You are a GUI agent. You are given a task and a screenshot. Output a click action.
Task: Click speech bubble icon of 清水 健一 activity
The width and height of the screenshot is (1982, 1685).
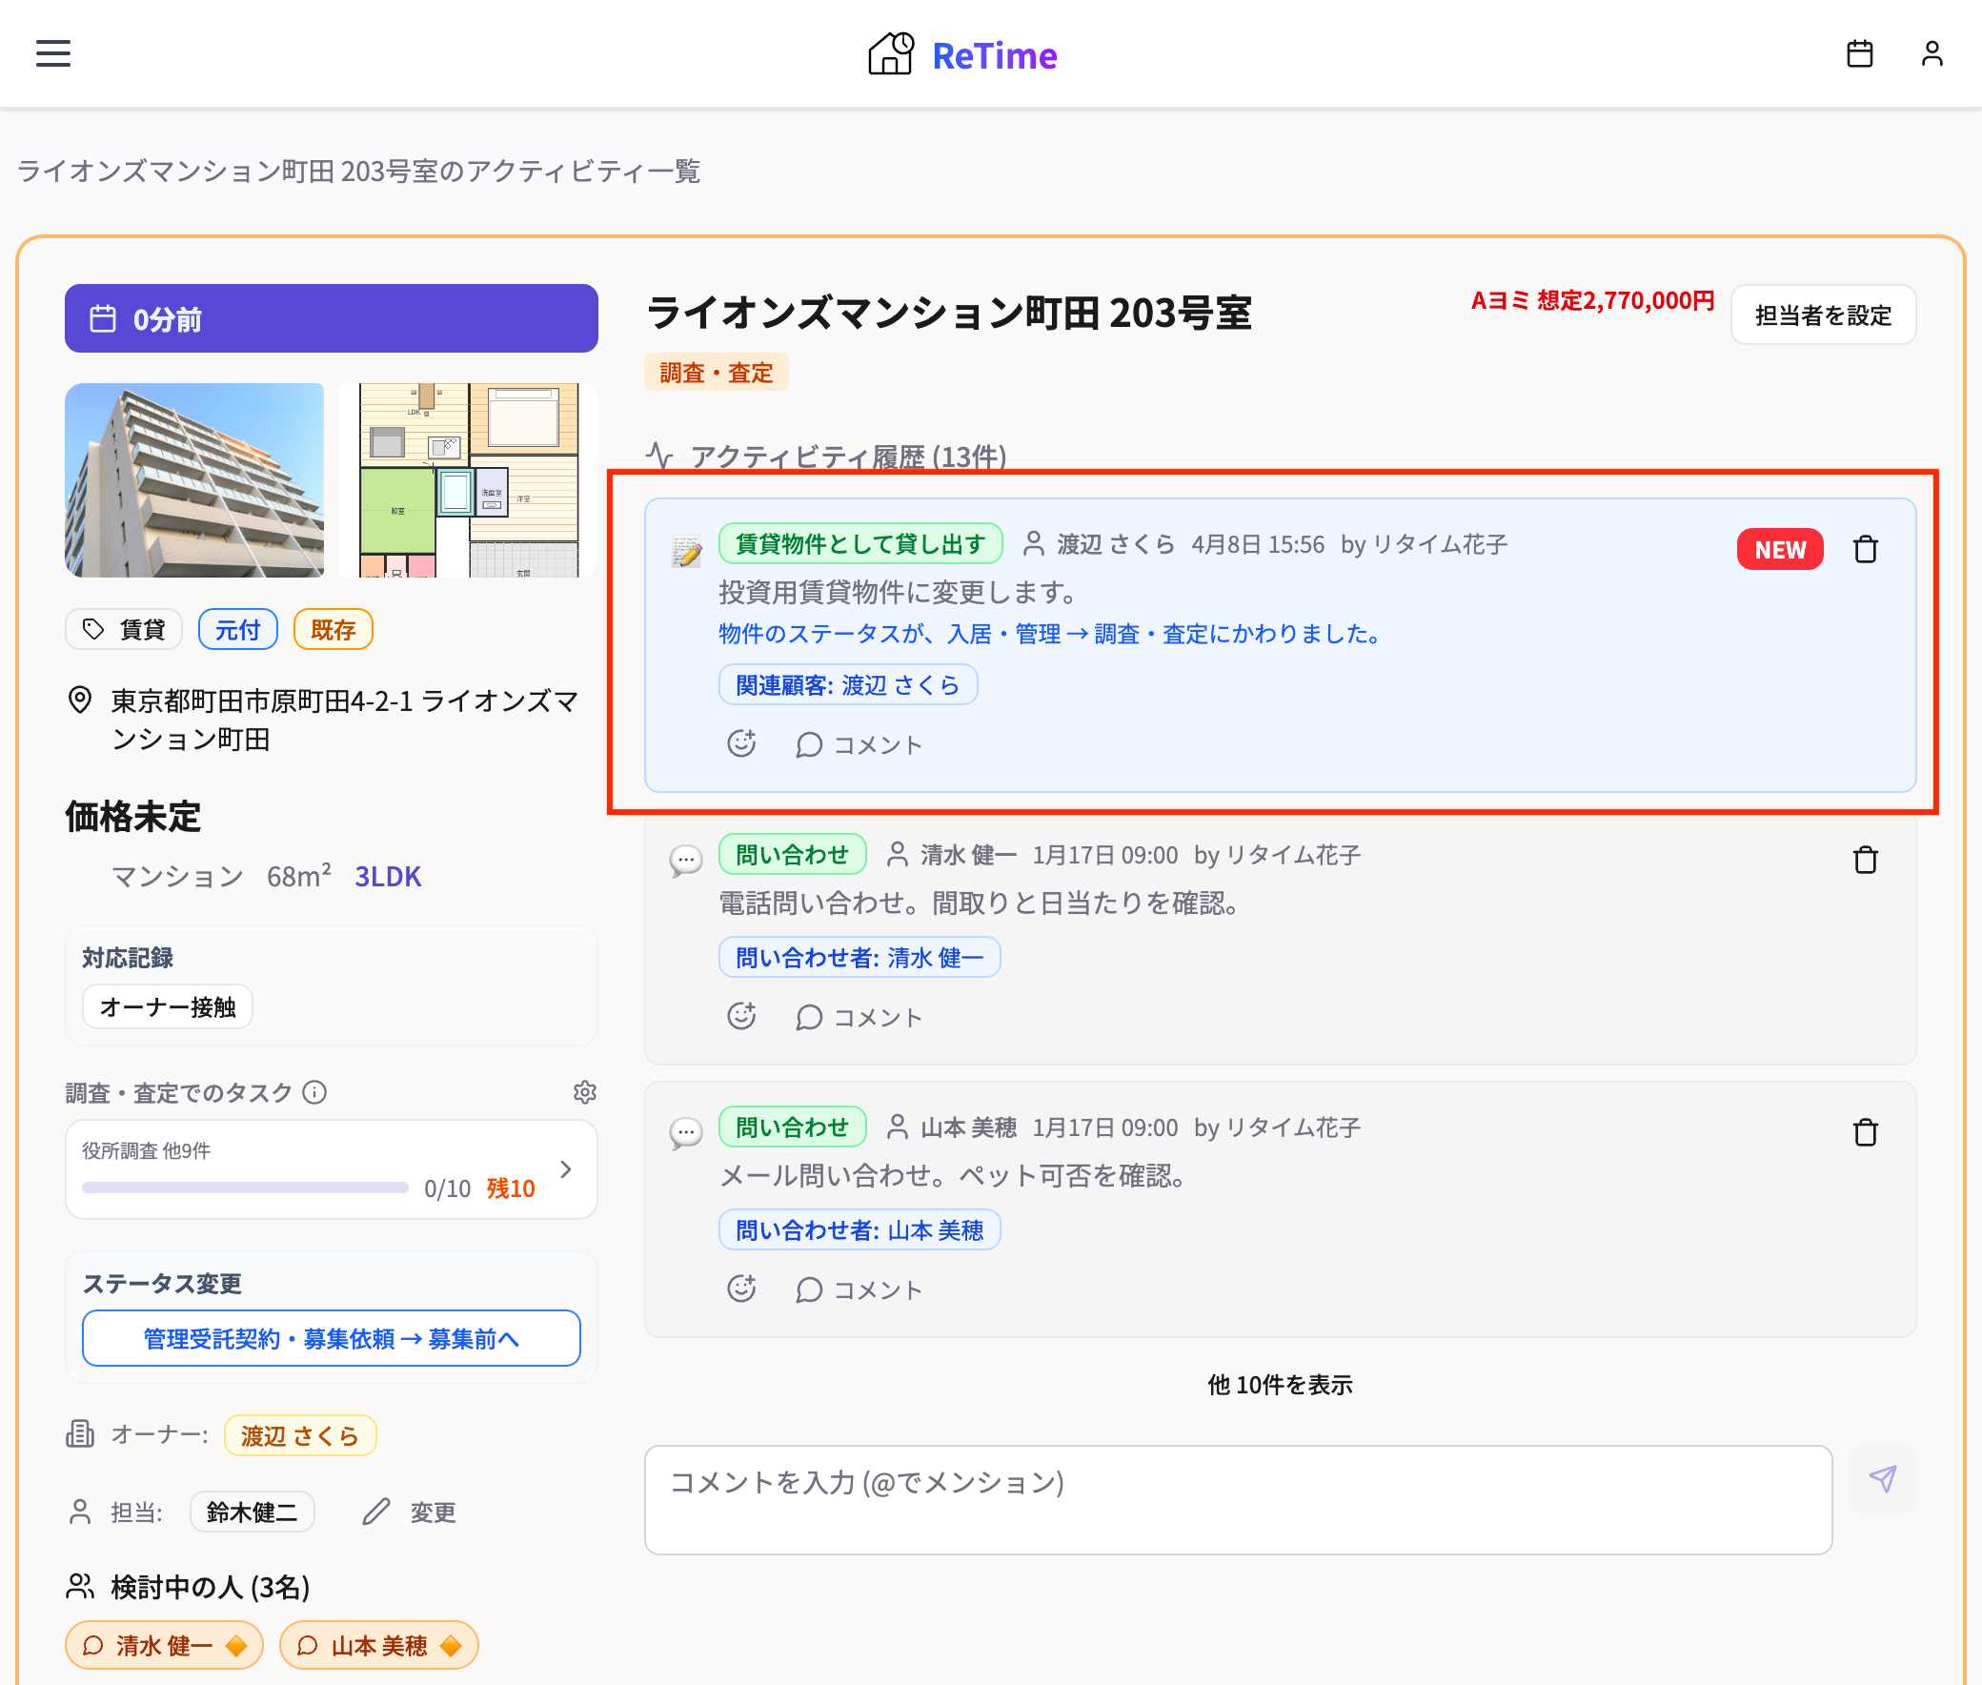[686, 861]
